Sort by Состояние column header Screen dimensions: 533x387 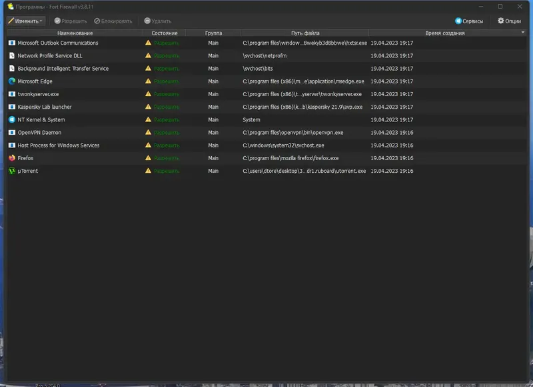point(164,33)
